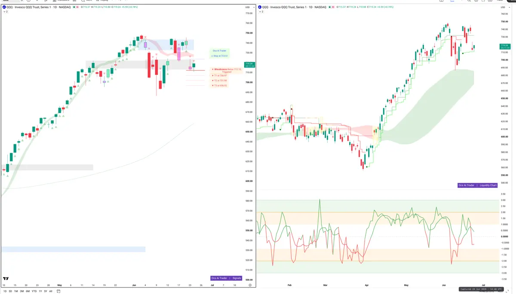Select the All time range
The height and width of the screenshot is (294, 516).
pos(50,291)
